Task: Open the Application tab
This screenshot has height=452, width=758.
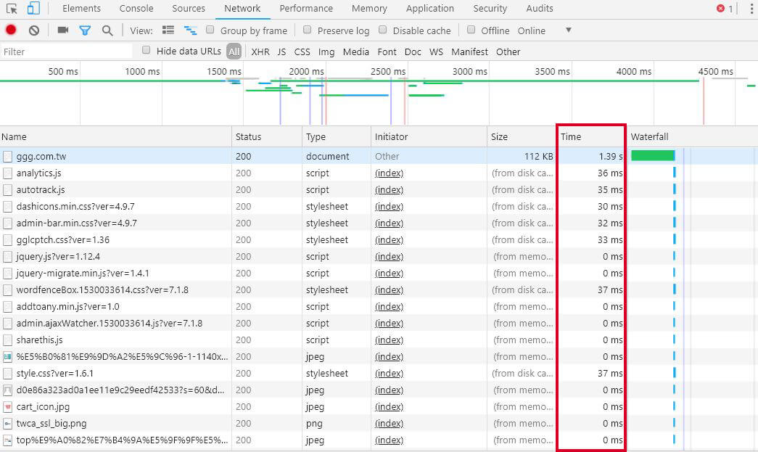Action: [x=429, y=8]
